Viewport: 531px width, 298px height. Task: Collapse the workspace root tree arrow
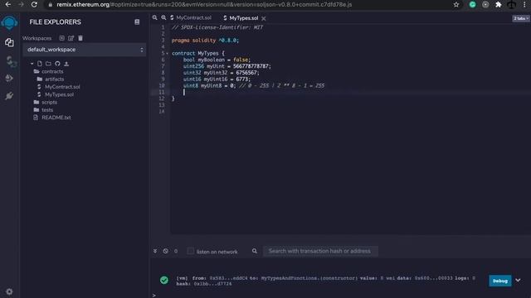coord(32,64)
